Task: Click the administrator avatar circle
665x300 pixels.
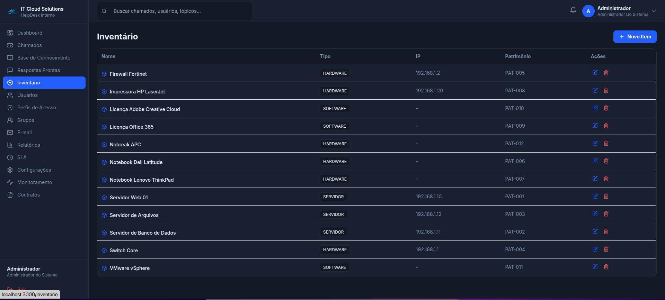Action: point(588,11)
